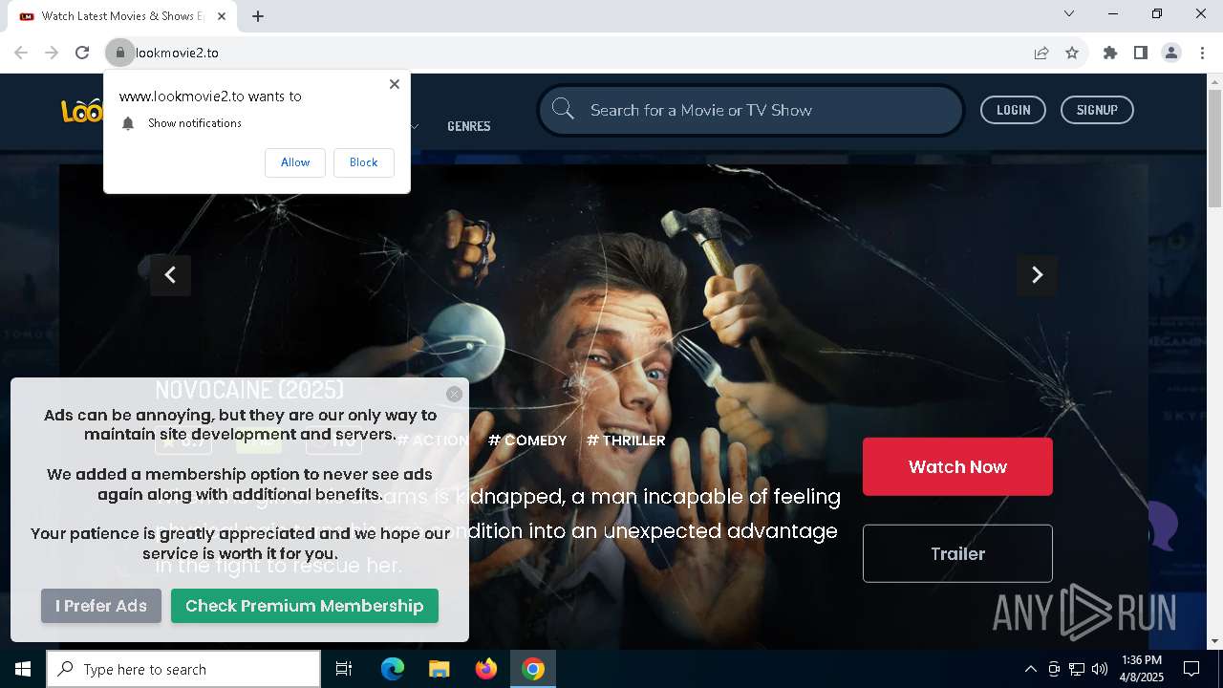Open Chrome extensions puzzle icon
This screenshot has width=1223, height=688.
1109,53
